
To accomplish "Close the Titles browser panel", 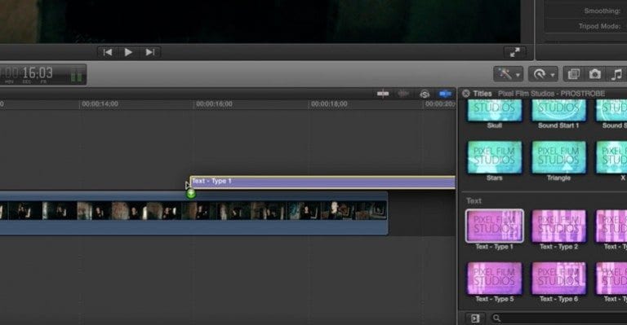I will pyautogui.click(x=466, y=94).
